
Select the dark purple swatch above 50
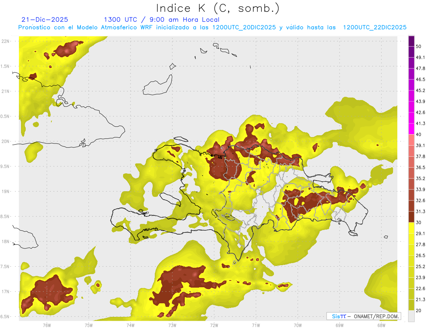coord(412,41)
